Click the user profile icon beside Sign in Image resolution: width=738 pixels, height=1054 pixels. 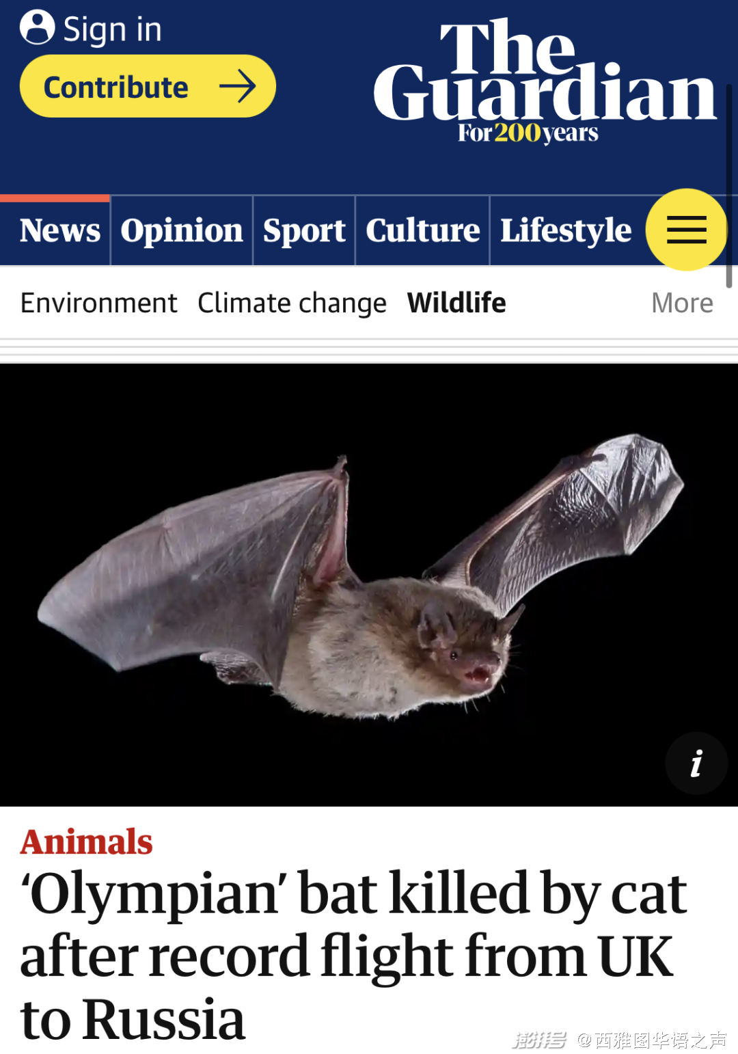pyautogui.click(x=37, y=27)
